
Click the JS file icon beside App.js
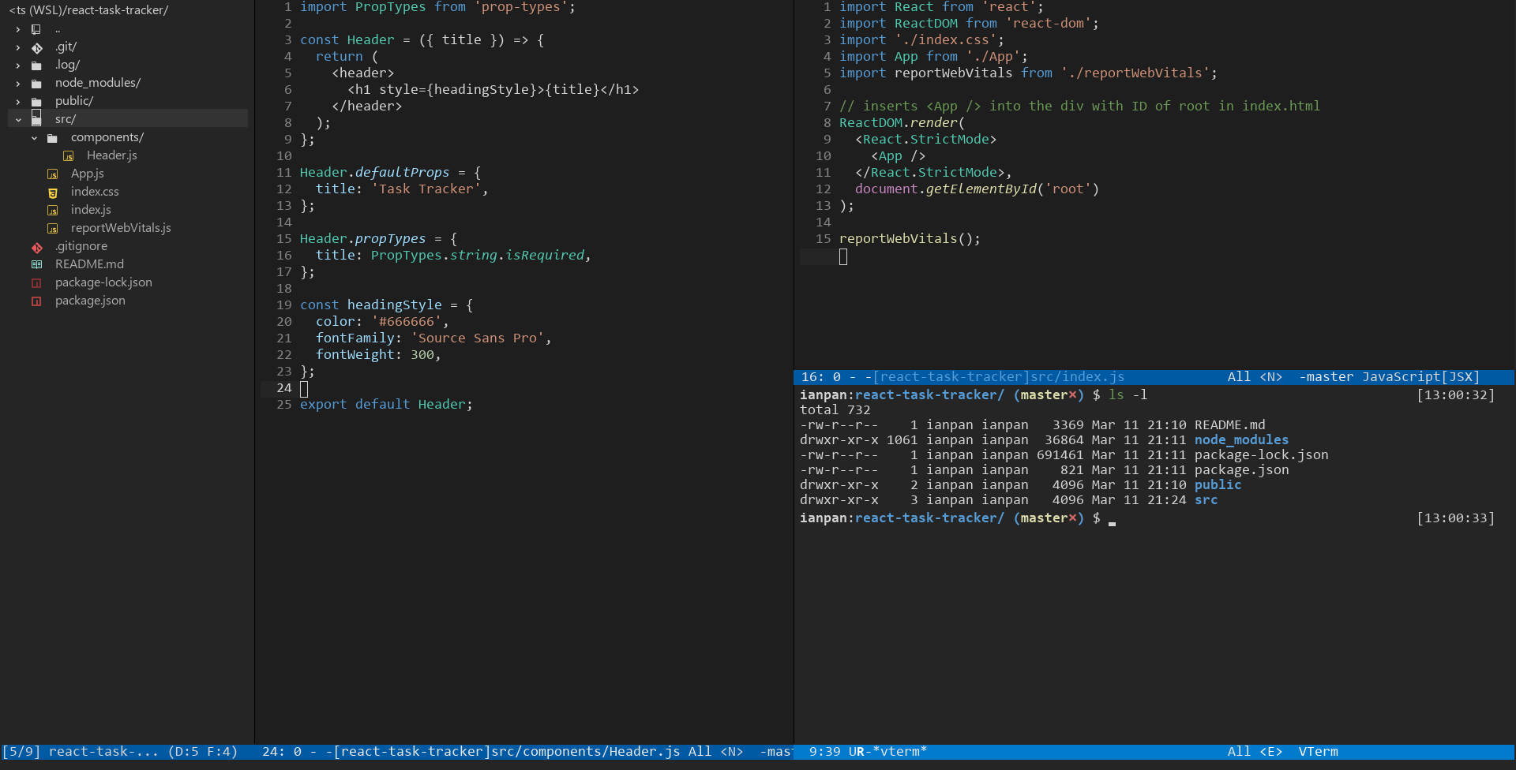tap(53, 174)
